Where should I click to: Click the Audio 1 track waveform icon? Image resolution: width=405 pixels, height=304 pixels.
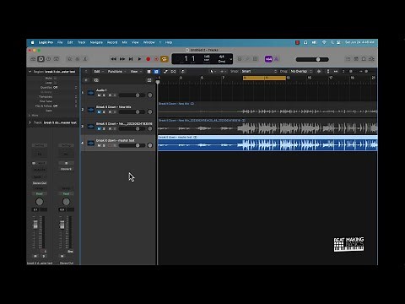91,93
